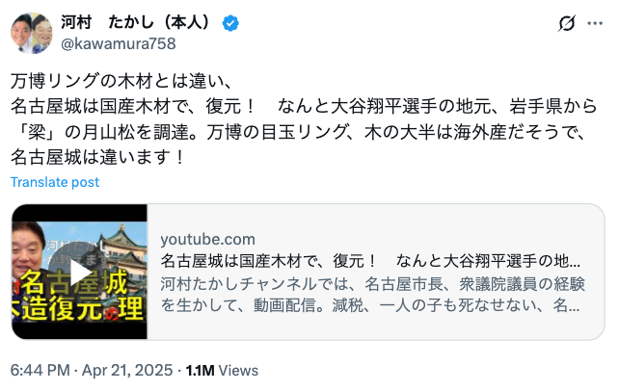This screenshot has height=391, width=619.
Task: Open the card title 名古屋城は国産木材で、復元!
Action: 370,261
